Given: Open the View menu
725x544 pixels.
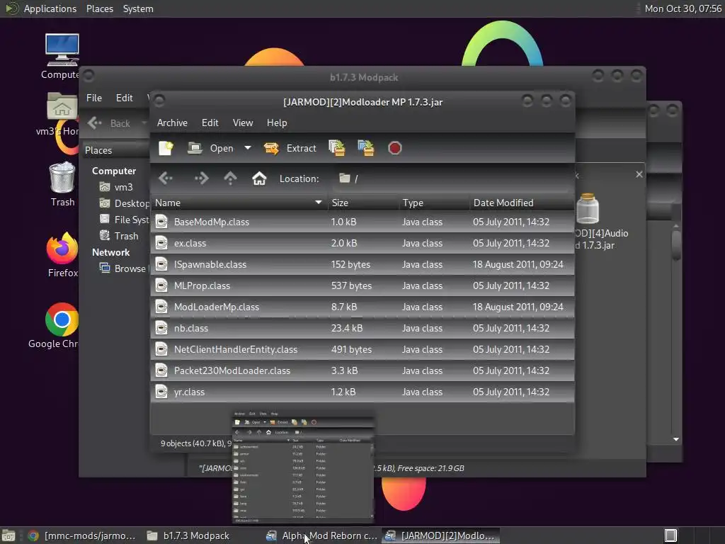Looking at the screenshot, I should click(x=243, y=123).
